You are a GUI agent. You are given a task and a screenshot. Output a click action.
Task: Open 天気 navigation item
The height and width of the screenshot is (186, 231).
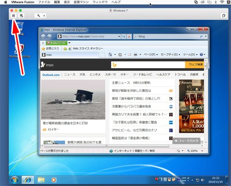pyautogui.click(x=82, y=75)
